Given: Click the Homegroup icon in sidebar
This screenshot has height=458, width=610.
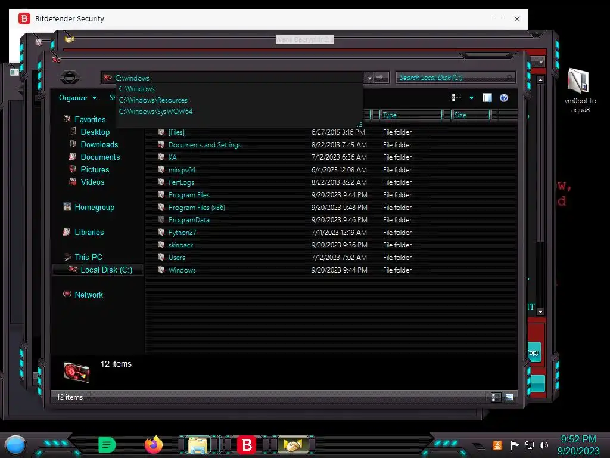Looking at the screenshot, I should coord(67,206).
